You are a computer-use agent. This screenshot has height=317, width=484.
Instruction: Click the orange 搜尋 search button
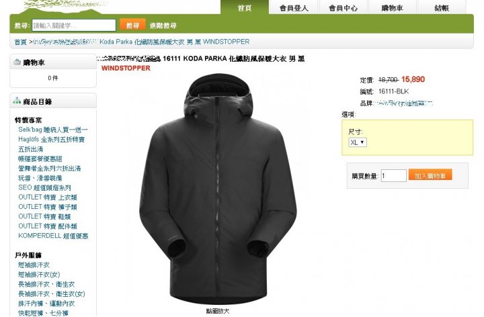point(132,25)
